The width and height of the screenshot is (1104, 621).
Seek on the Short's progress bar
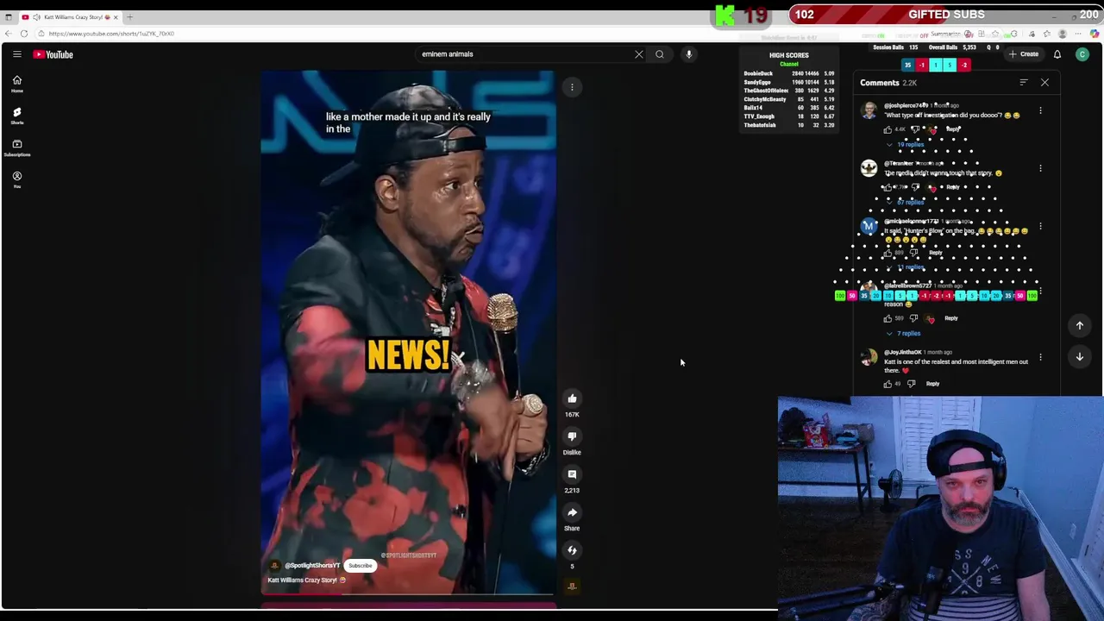point(408,594)
